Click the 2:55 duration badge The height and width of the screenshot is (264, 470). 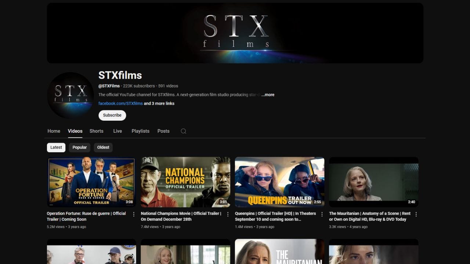[318, 202]
